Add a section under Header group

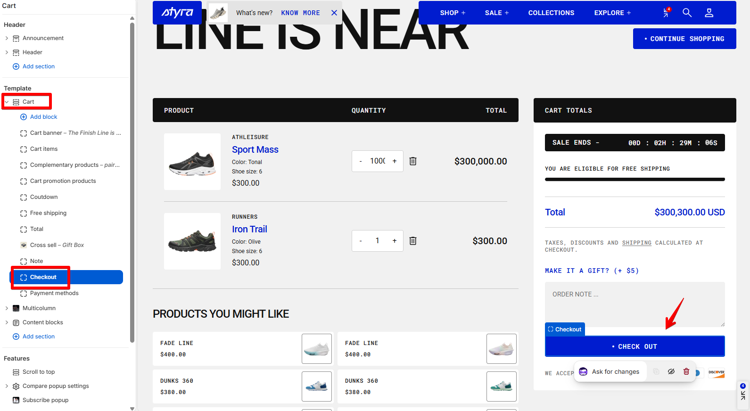33,66
